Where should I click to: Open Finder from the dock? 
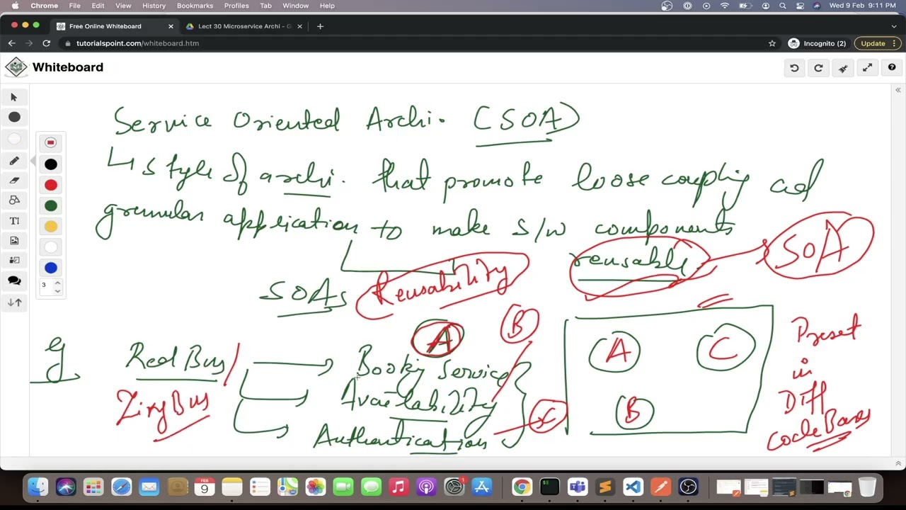pos(38,487)
